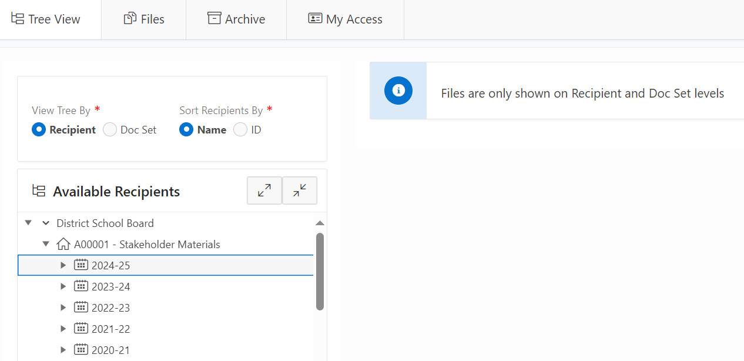
Task: Click the calendar icon for 2020-21
Action: 81,350
